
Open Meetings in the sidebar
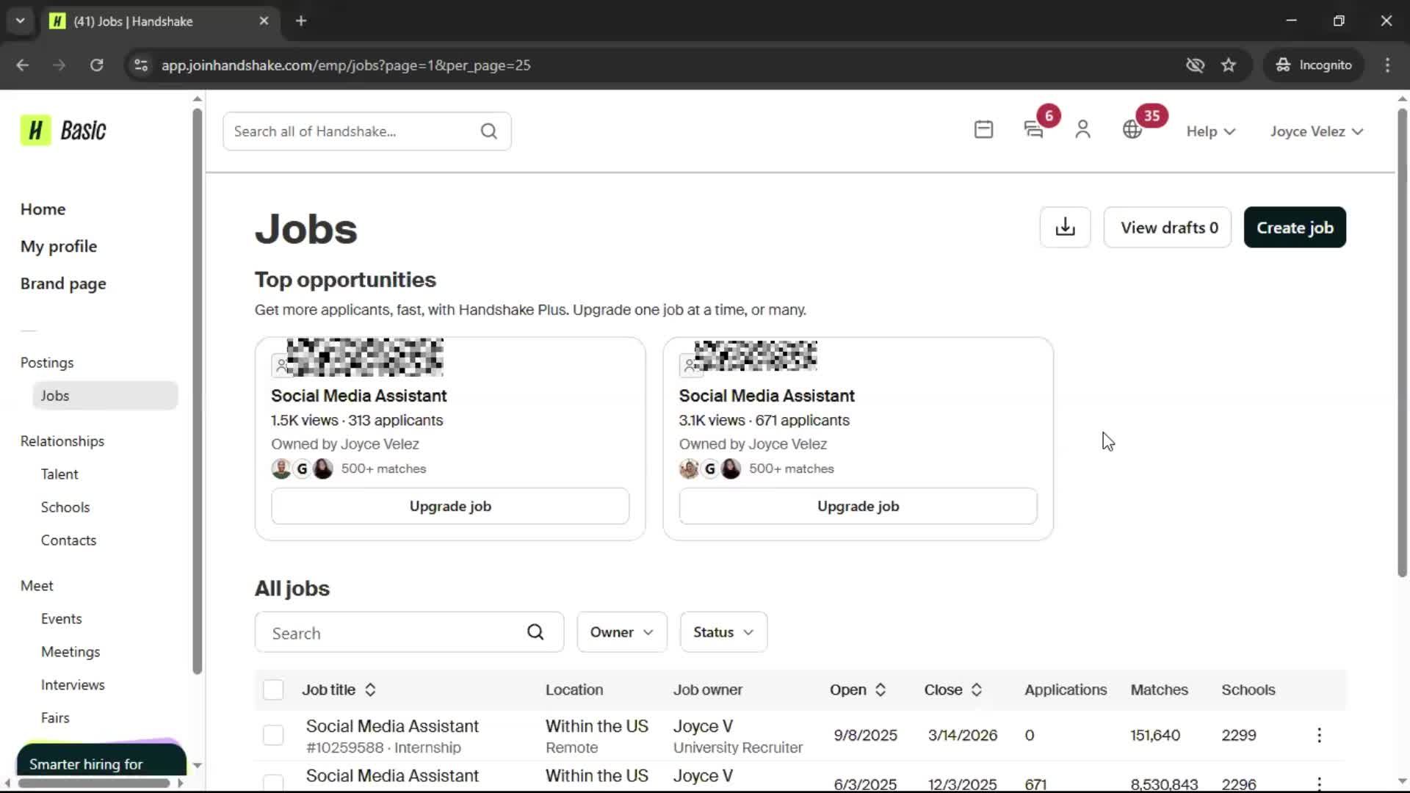(70, 652)
